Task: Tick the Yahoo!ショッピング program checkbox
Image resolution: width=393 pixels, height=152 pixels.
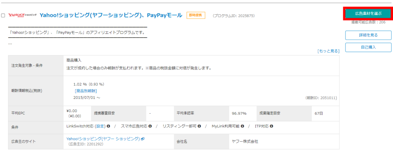Action: point(3,16)
